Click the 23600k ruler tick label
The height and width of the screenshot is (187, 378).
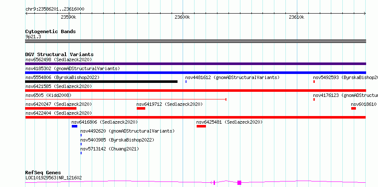coord(183,17)
